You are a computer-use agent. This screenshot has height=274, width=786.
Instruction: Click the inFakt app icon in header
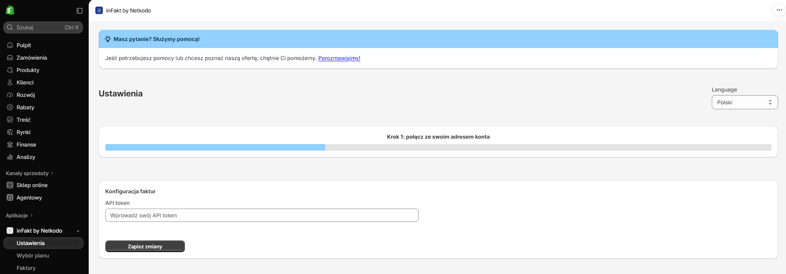click(99, 10)
